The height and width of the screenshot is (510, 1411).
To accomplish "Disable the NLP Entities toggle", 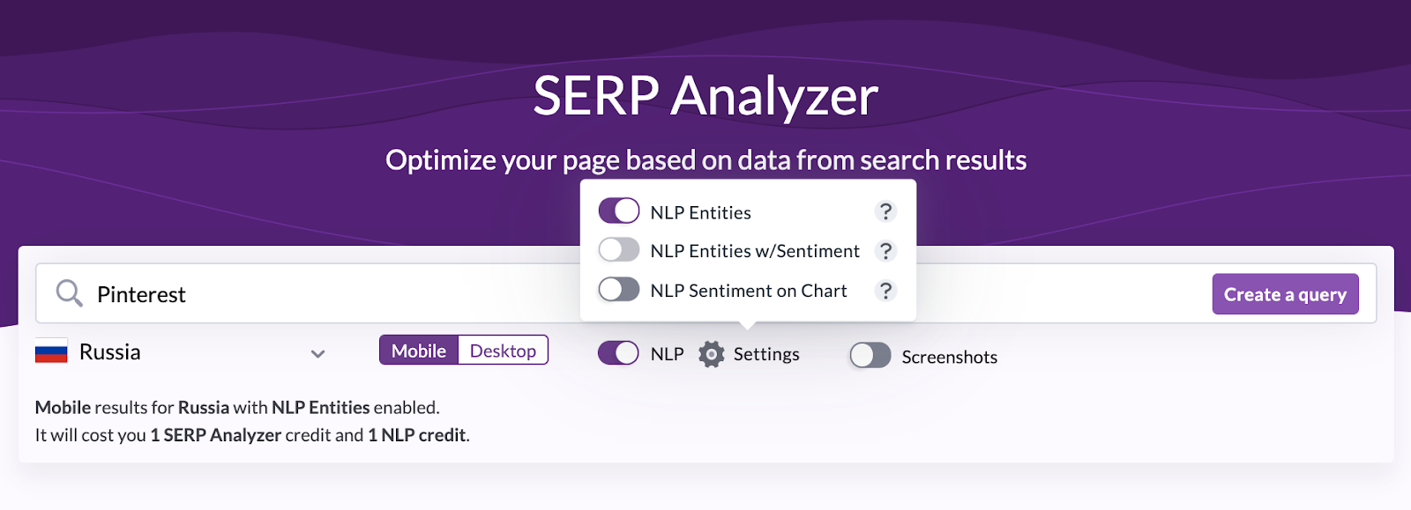I will tap(619, 211).
